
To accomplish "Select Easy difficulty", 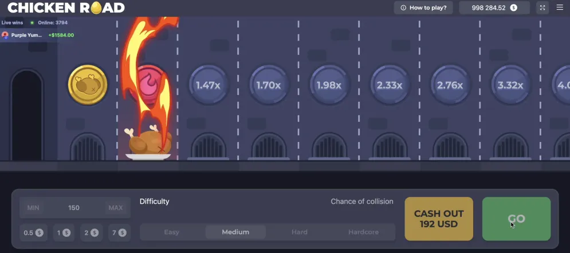I will (x=172, y=232).
